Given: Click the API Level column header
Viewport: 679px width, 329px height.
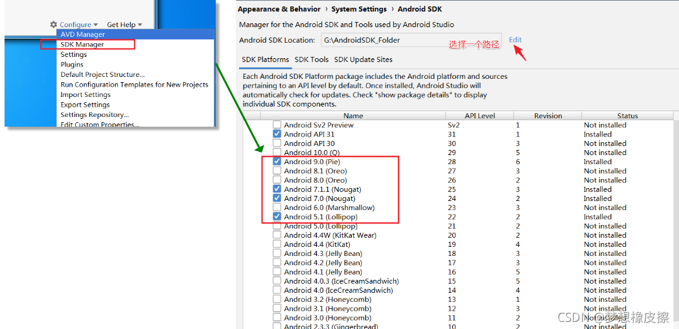Looking at the screenshot, I should pos(480,116).
